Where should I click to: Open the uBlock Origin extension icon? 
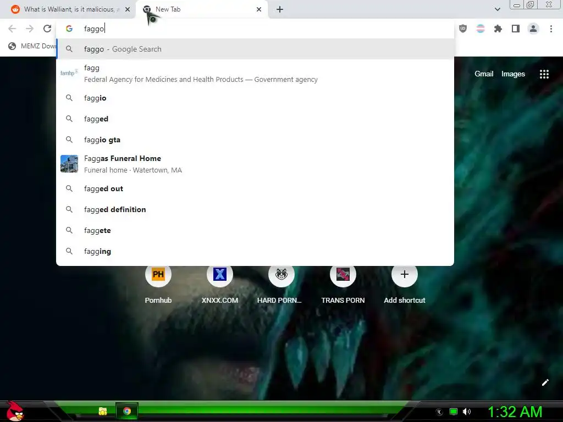[x=463, y=29]
